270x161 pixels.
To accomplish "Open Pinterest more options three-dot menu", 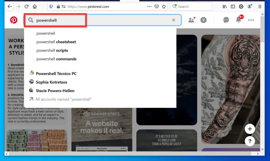I will coord(251,20).
